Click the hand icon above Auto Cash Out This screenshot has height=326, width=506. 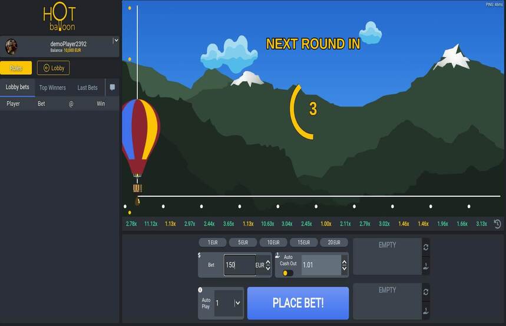click(x=277, y=255)
